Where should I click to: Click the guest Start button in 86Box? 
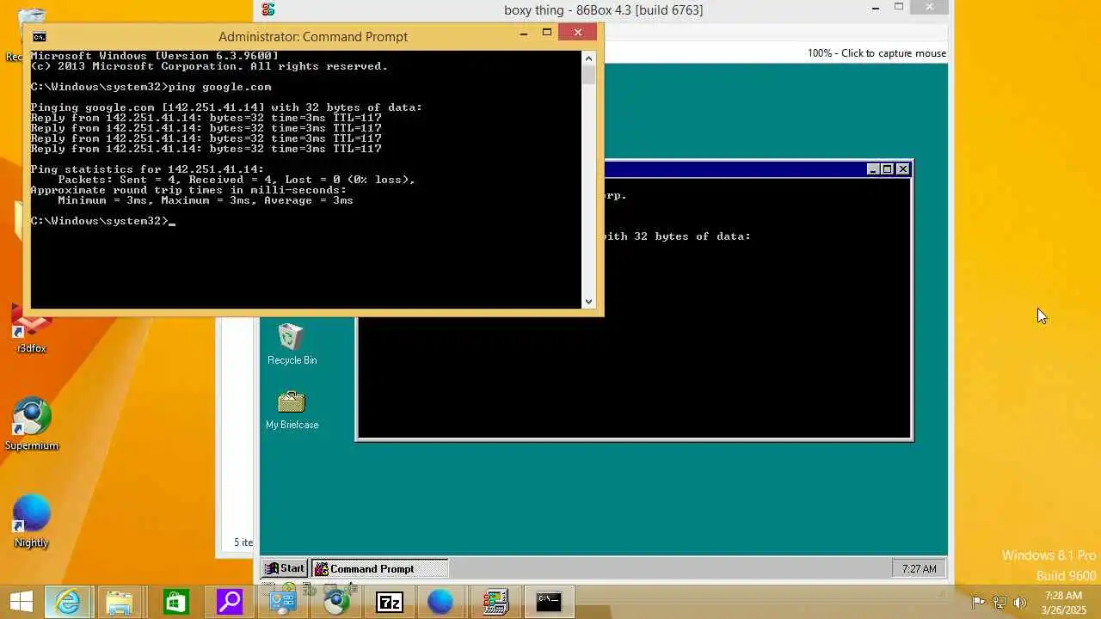(285, 568)
